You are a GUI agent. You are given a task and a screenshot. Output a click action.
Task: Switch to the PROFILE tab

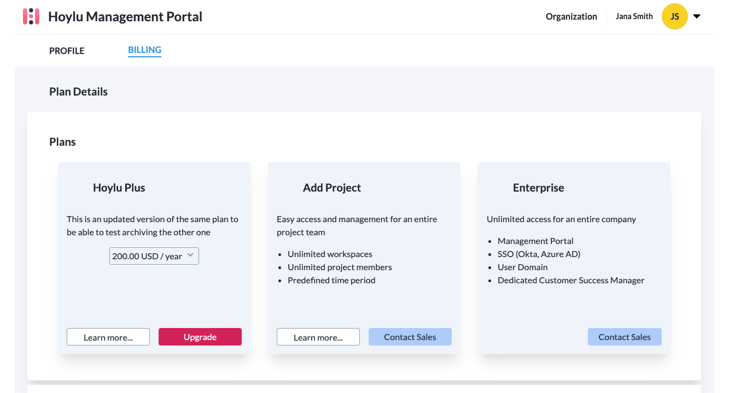click(67, 51)
